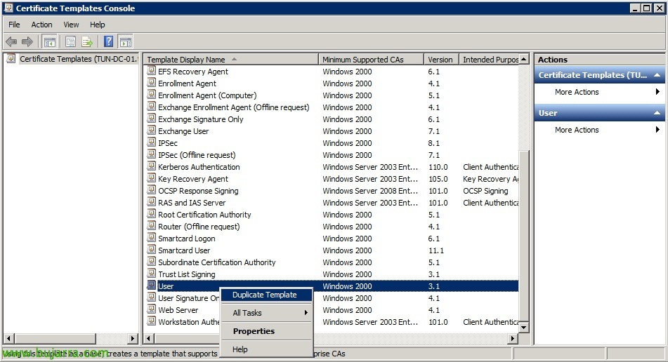Click the template list scroll-right arrow

(x=513, y=339)
